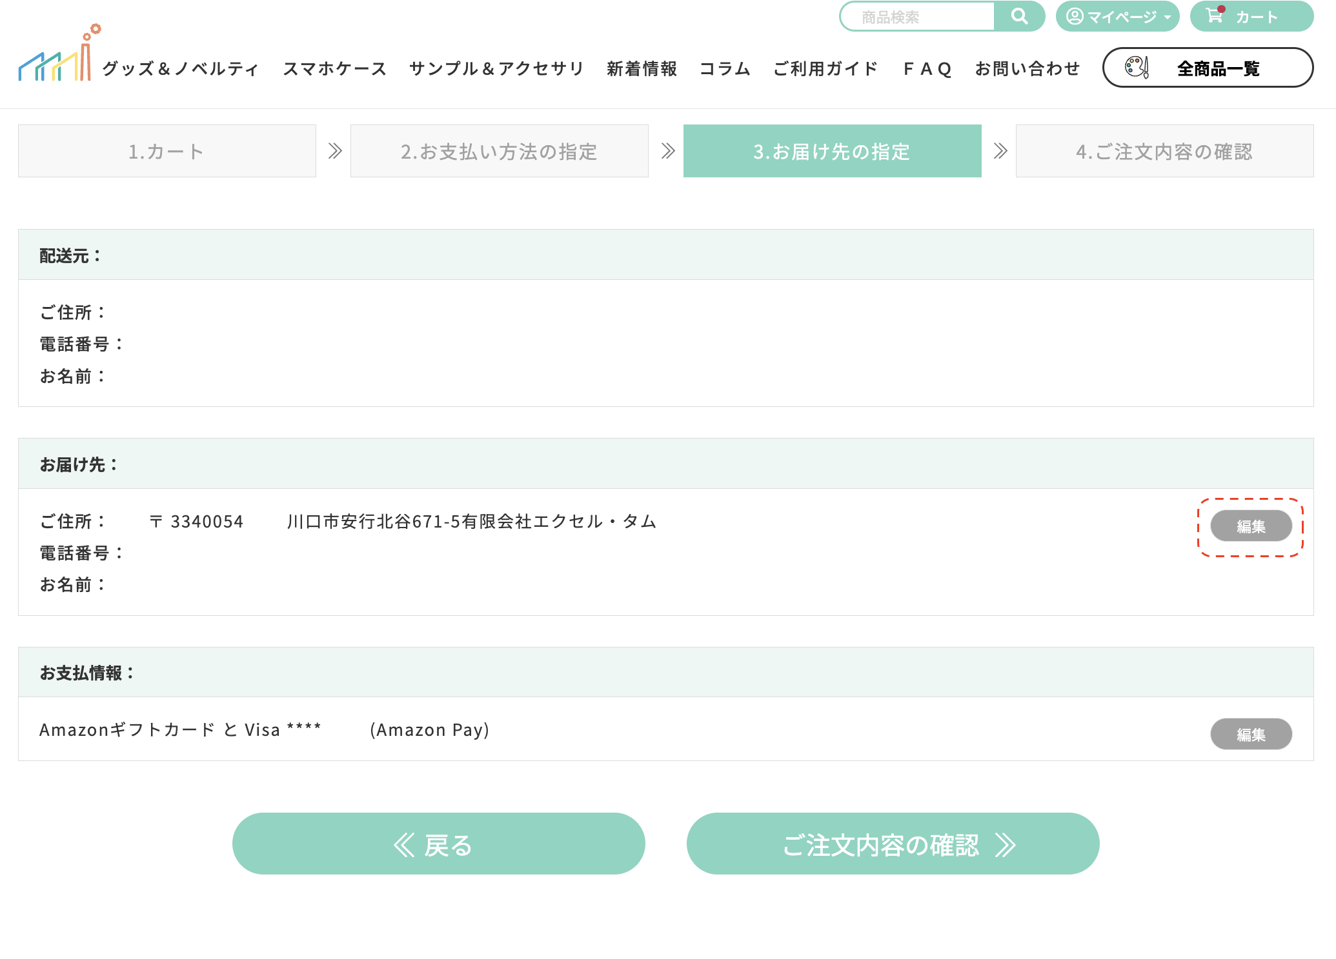Edit the お支払情報 payment info
The width and height of the screenshot is (1336, 959).
click(1251, 734)
